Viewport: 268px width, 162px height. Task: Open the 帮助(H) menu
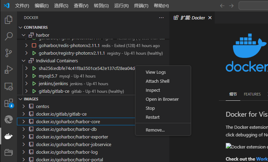(161, 6)
